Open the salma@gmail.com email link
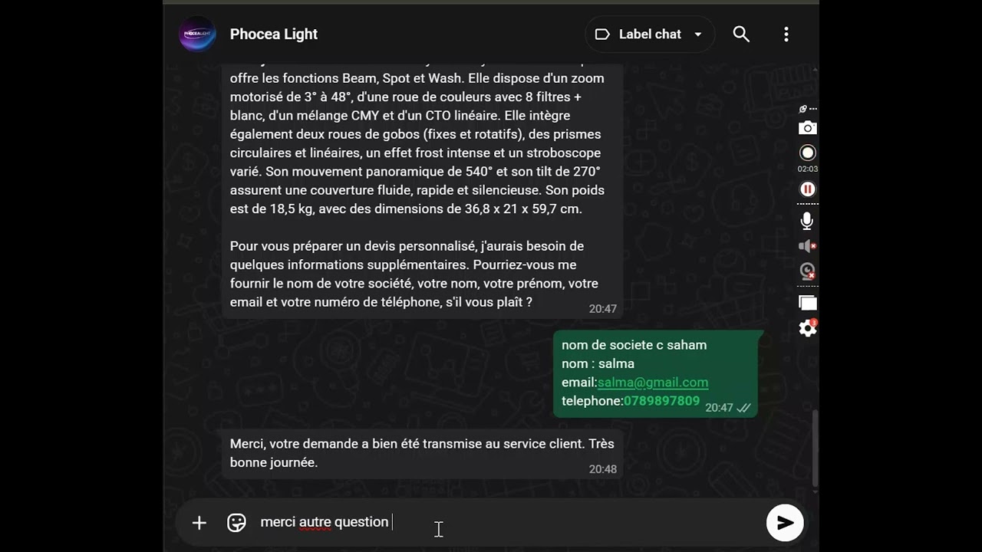Viewport: 982px width, 552px height. (x=653, y=382)
